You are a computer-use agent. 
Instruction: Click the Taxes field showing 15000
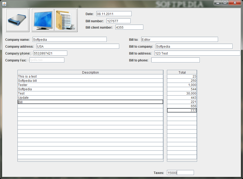click(x=180, y=173)
